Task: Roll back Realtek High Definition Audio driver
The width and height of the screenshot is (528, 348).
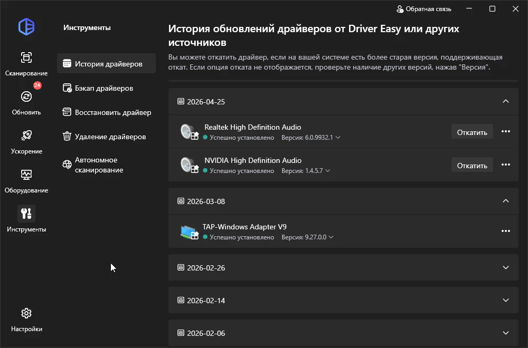Action: pyautogui.click(x=472, y=132)
